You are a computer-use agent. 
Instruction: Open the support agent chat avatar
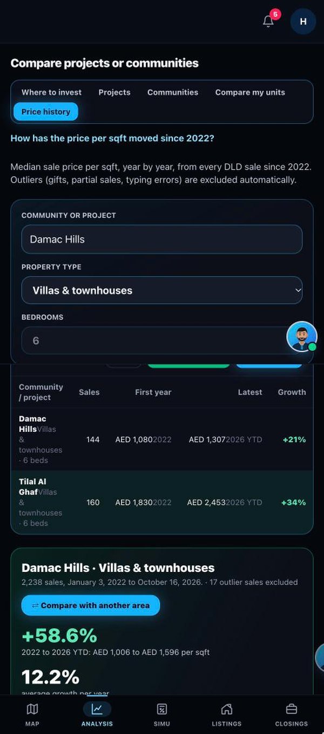302,337
